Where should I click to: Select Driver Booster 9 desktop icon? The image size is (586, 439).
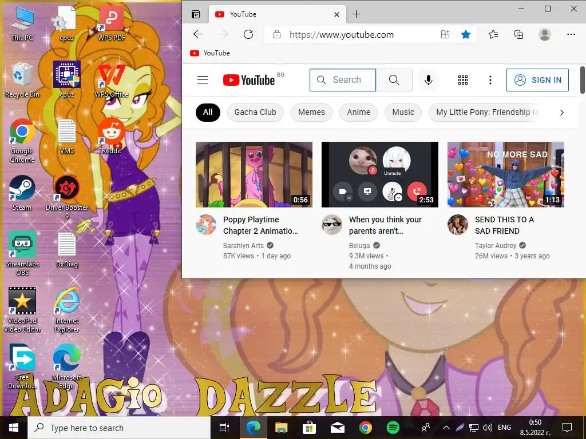[x=67, y=197]
